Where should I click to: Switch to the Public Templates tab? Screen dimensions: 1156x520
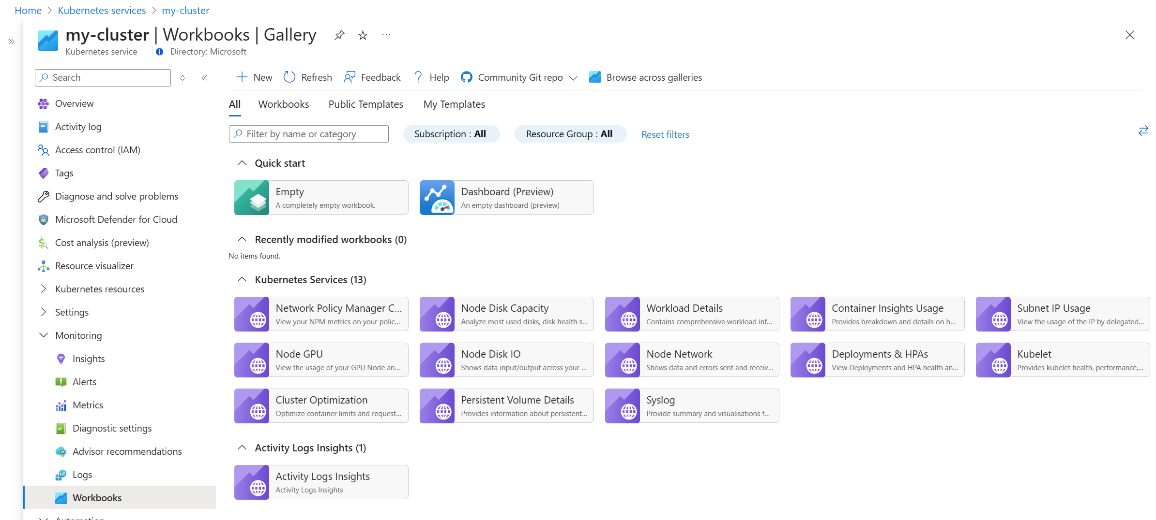(365, 104)
